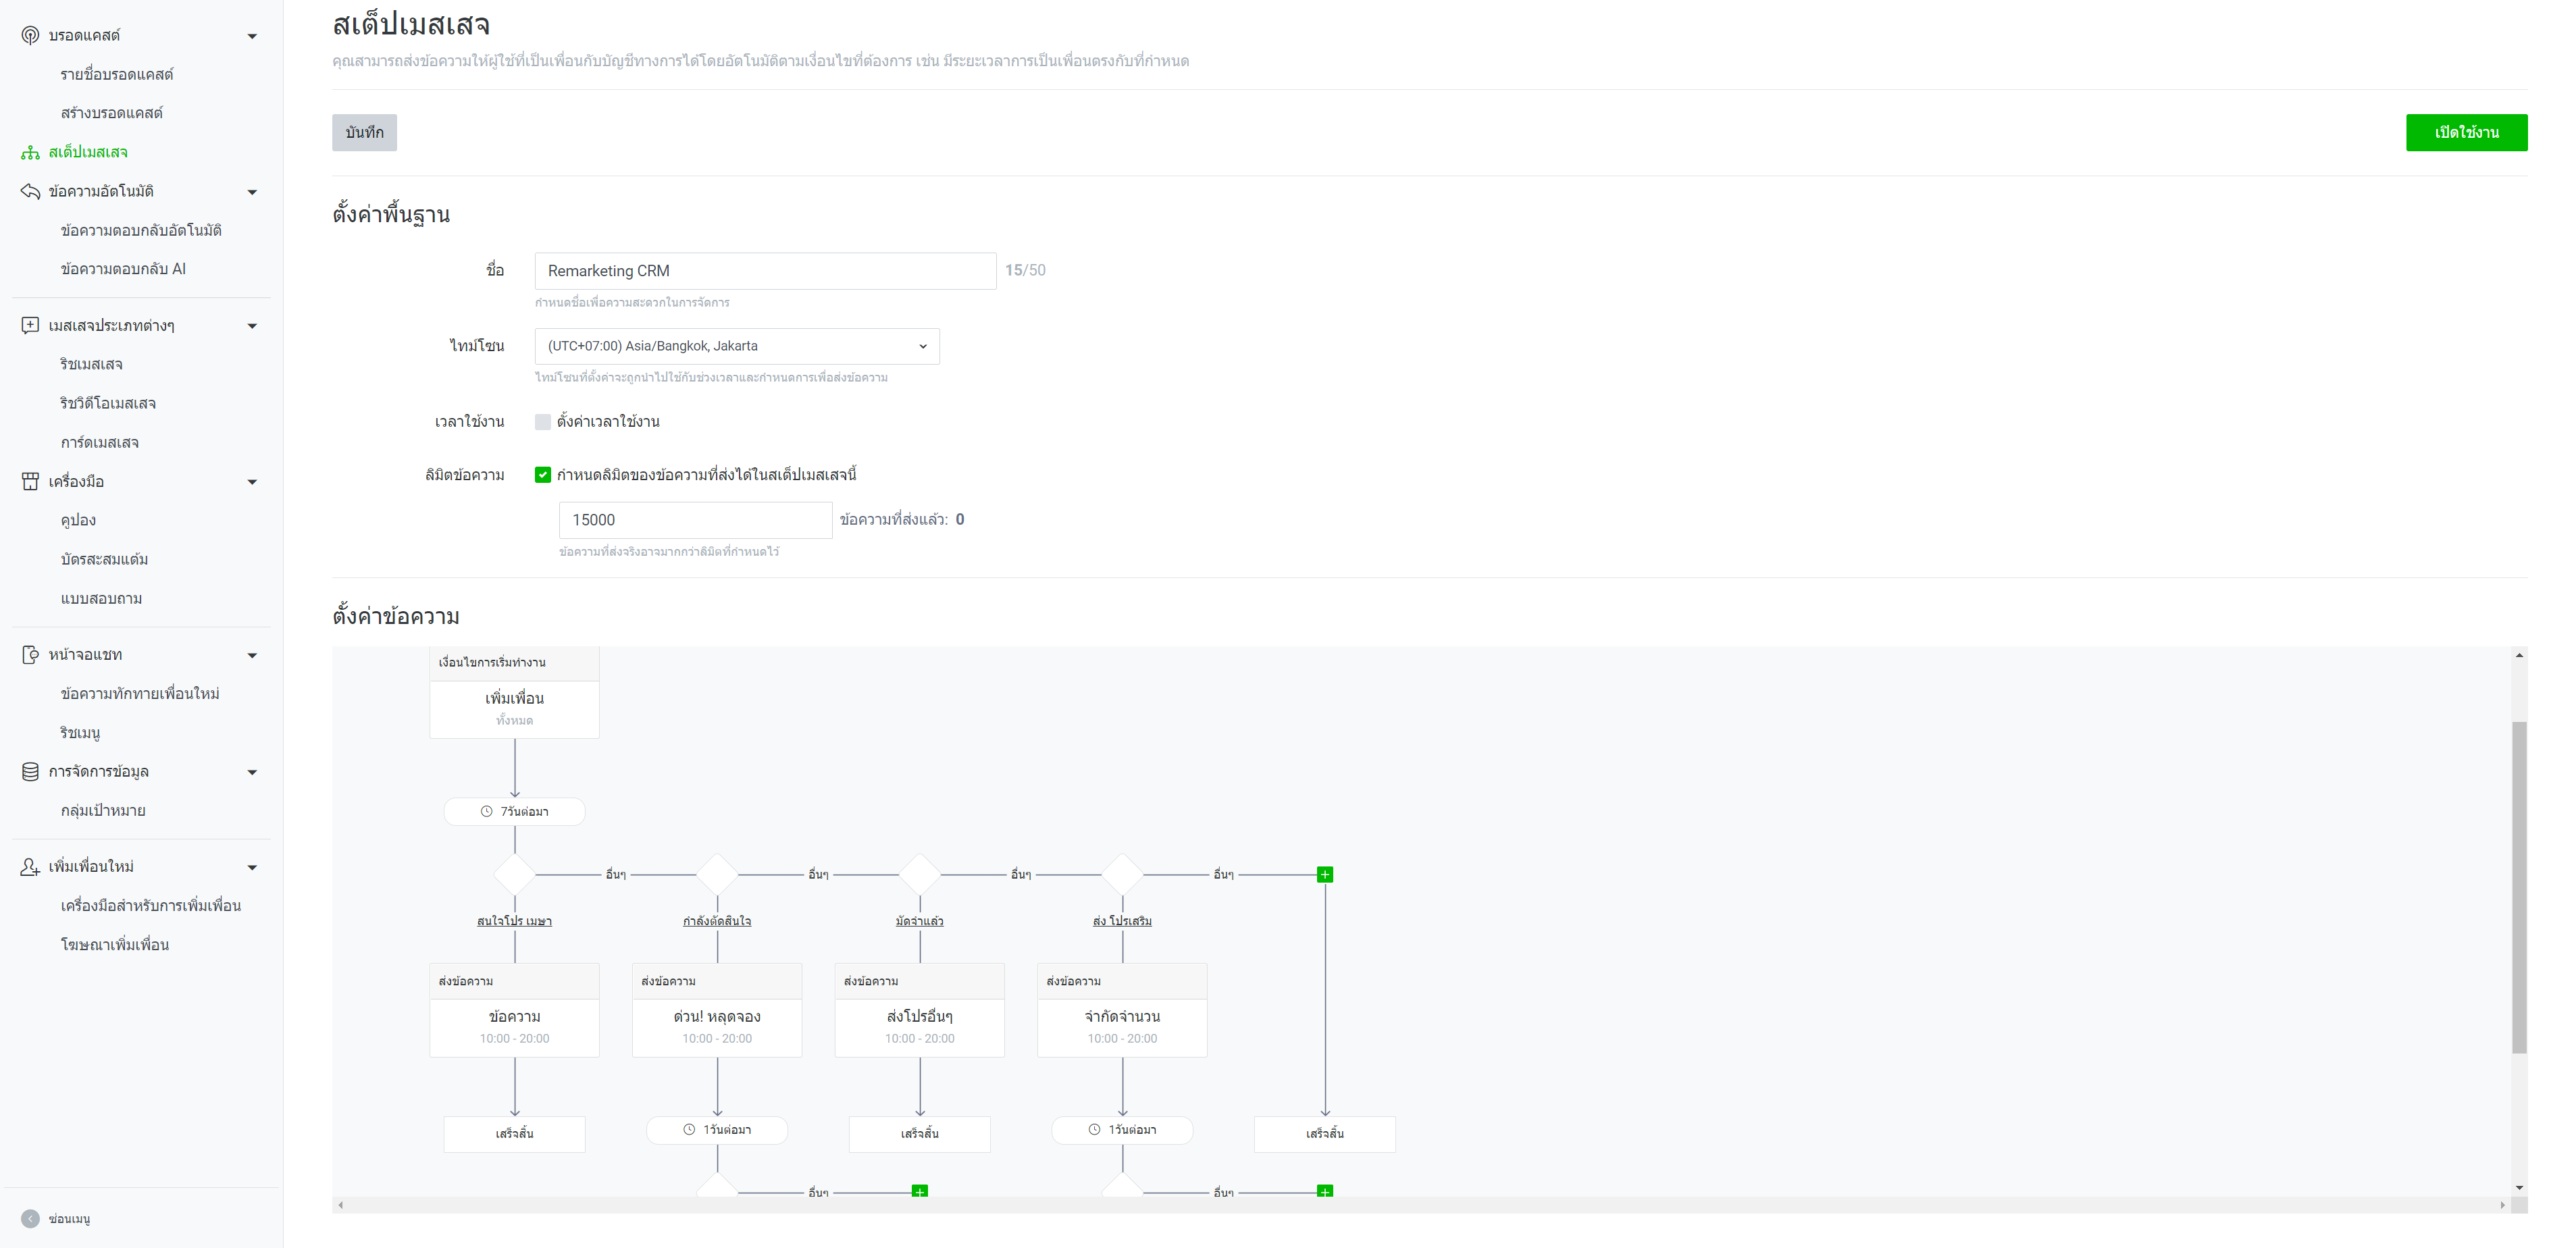
Task: Uncheck the message limit checkbox
Action: (x=543, y=475)
